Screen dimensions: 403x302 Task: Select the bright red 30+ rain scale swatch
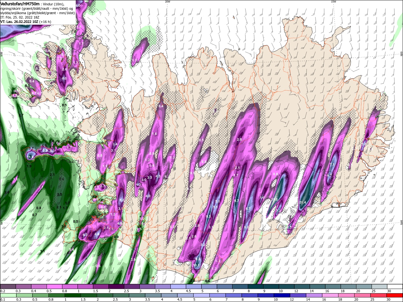[x=395, y=295]
